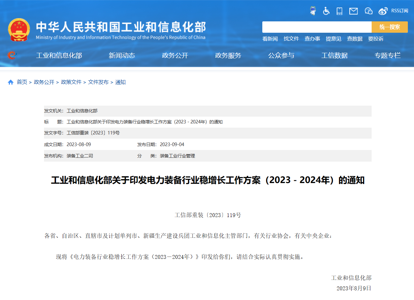The image size is (414, 300).
Task: Click 文件发布 in the breadcrumb
Action: tap(98, 82)
